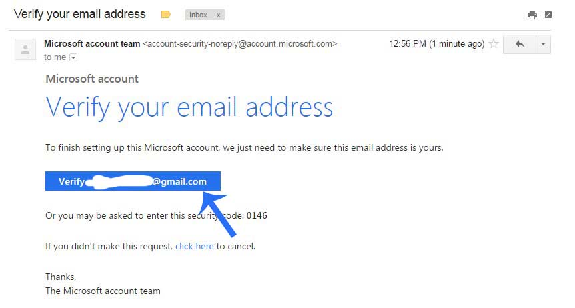Click the "The Microsoft account team" signature
The height and width of the screenshot is (308, 575).
(103, 291)
